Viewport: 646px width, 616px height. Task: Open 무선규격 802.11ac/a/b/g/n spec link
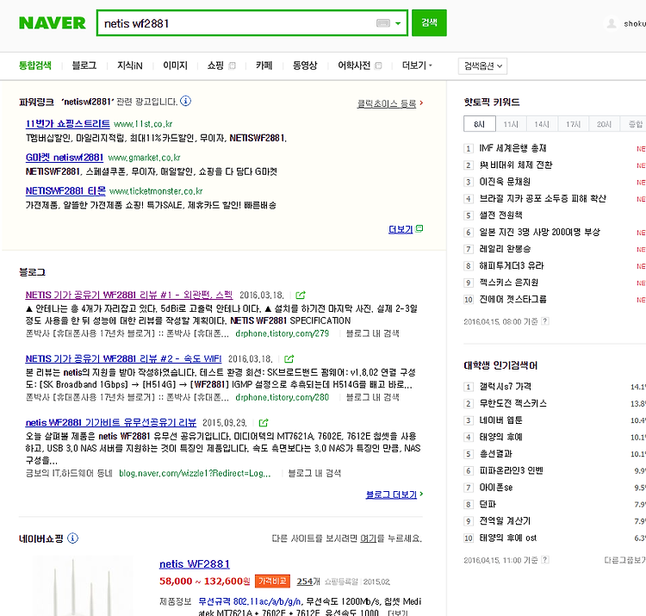tap(250, 601)
